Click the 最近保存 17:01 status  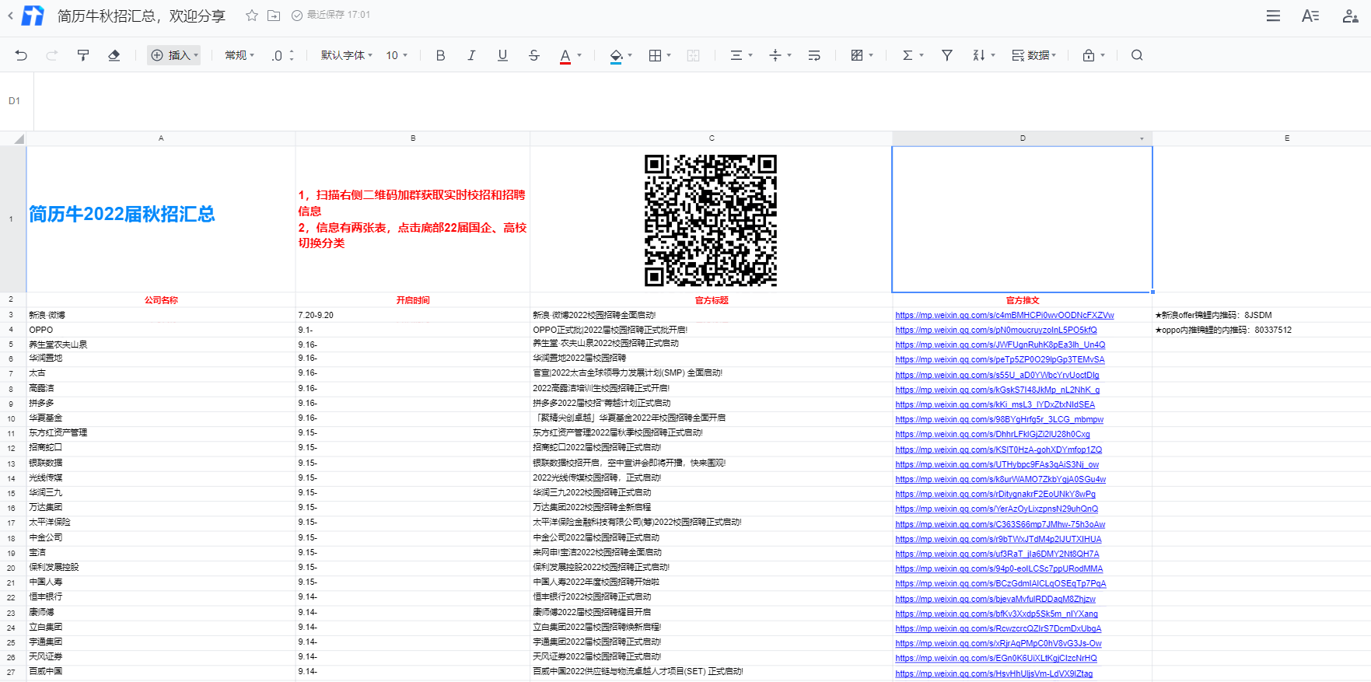tap(331, 15)
